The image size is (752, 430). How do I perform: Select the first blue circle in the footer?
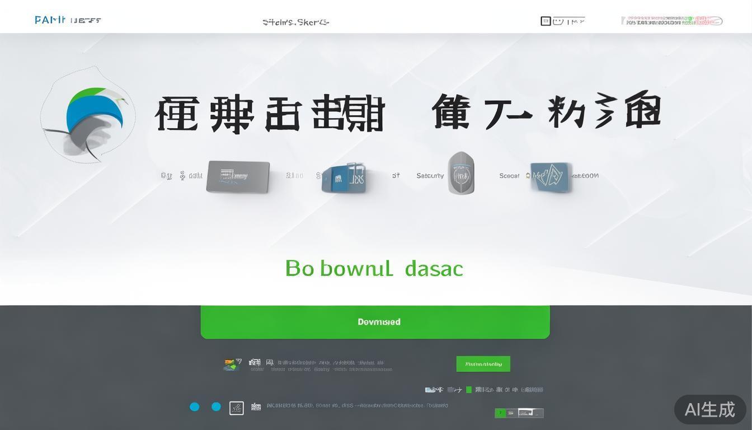(x=195, y=407)
